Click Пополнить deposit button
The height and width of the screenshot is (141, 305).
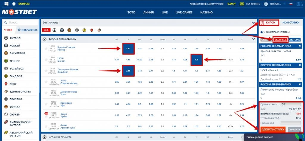(253, 4)
